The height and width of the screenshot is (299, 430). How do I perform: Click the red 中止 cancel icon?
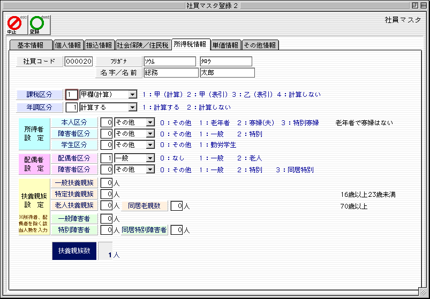coord(17,25)
